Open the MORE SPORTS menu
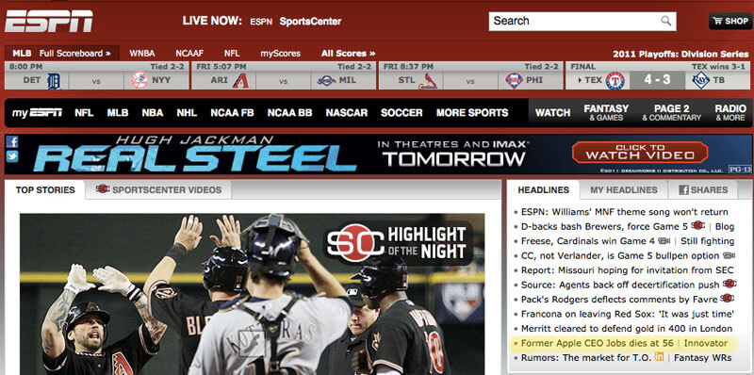754x375 pixels. point(472,113)
